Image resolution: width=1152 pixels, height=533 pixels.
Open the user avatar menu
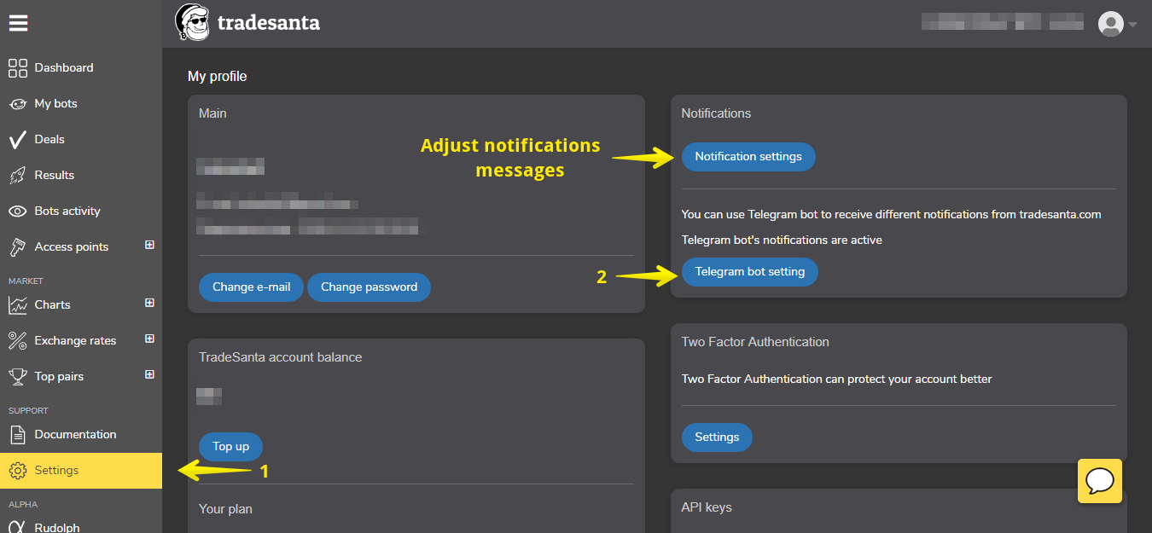click(1110, 24)
